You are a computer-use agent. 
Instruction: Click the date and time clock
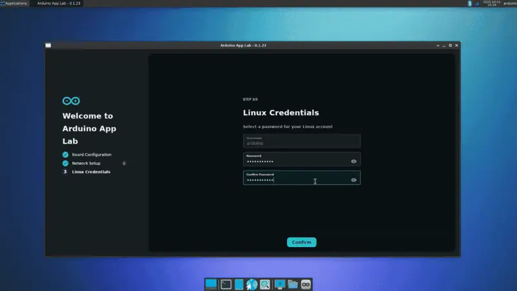pyautogui.click(x=492, y=3)
